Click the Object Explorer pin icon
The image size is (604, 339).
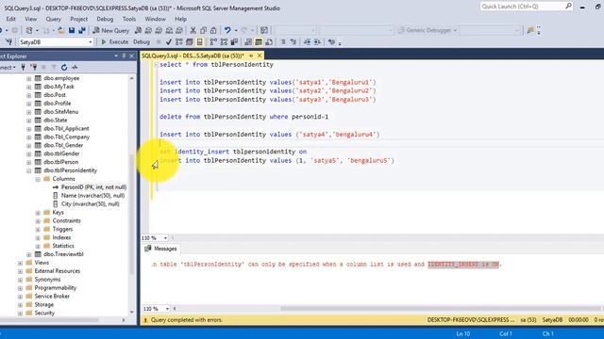point(124,56)
